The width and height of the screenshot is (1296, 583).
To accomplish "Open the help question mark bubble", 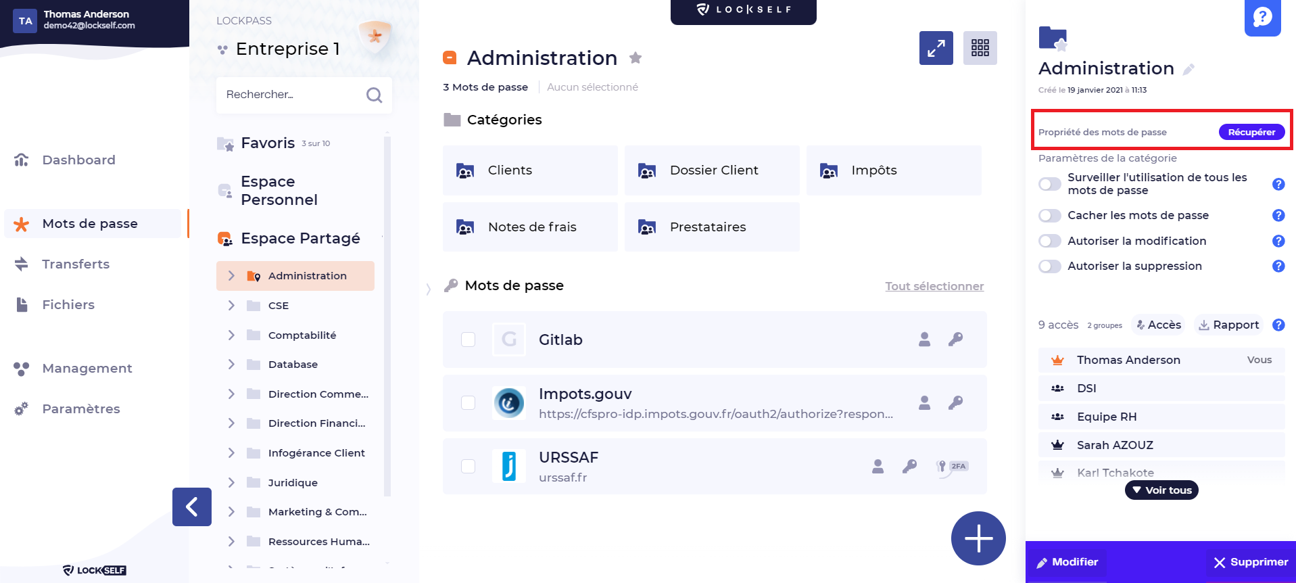I will (x=1262, y=18).
